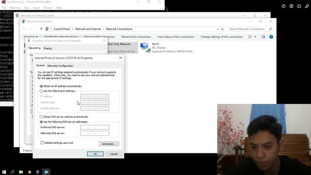
Task: Close the IPv4 Properties dialog
Action: pos(121,58)
